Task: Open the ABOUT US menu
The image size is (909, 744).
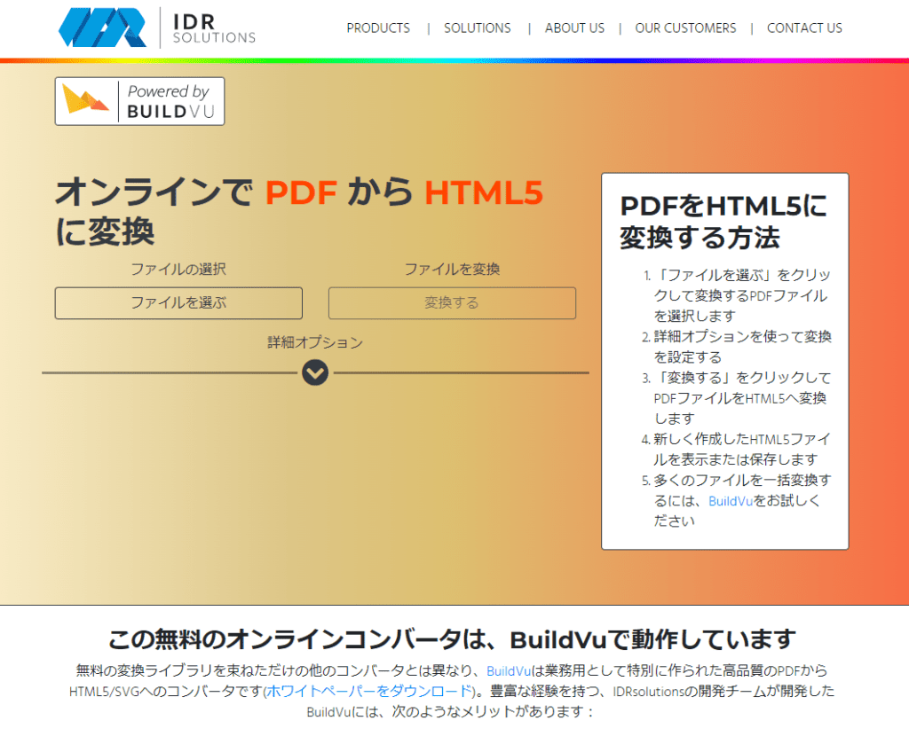Action: click(574, 27)
